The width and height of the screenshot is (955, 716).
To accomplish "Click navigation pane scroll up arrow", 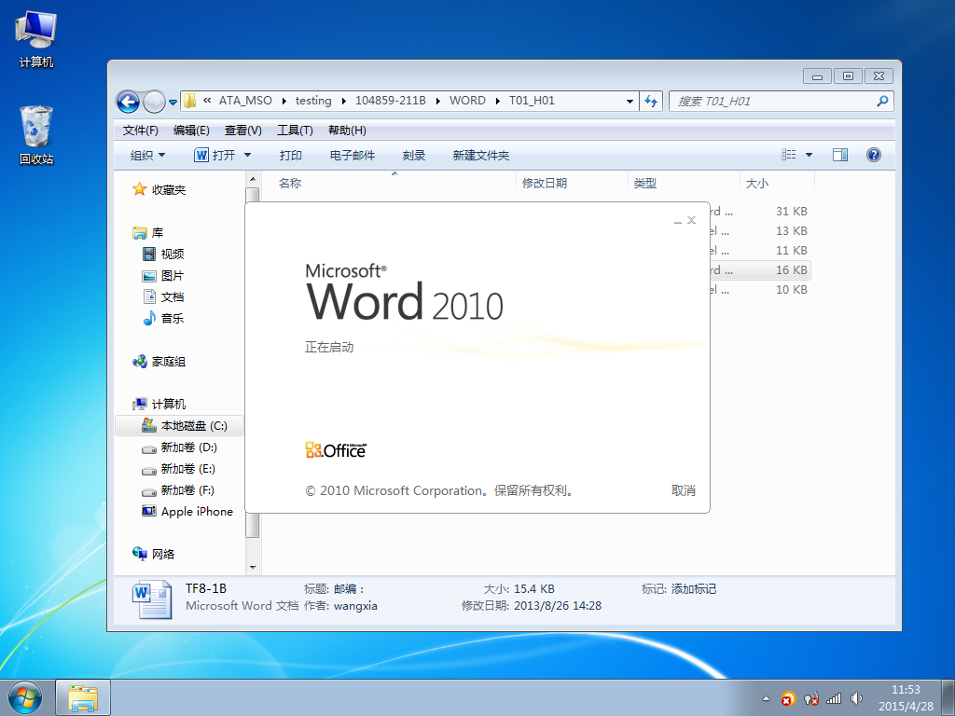I will [x=253, y=179].
